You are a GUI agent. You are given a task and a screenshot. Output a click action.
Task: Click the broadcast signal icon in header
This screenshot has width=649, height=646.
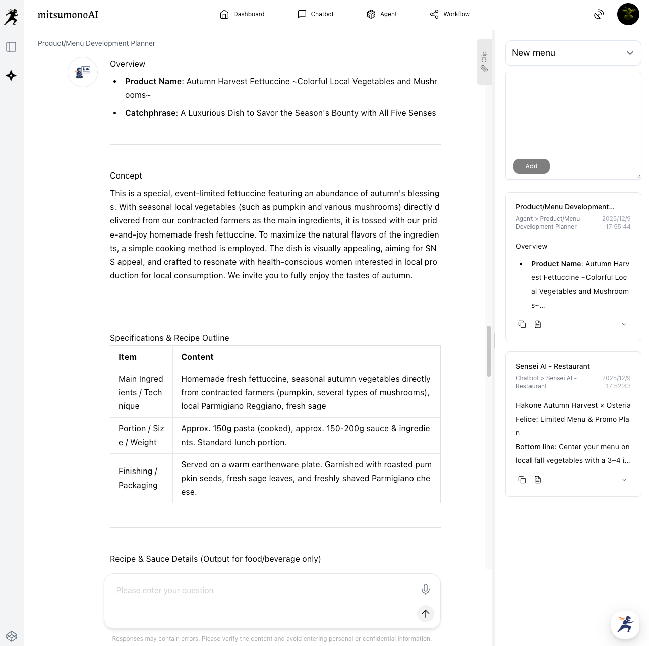[x=599, y=14]
